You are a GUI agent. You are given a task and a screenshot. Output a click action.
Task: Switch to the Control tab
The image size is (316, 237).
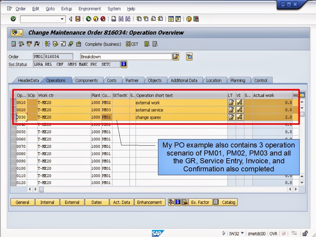260,80
